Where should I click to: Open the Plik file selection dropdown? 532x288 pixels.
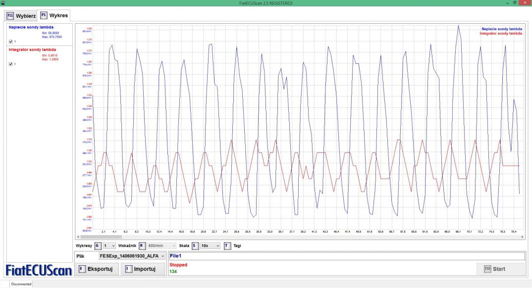[x=132, y=256]
